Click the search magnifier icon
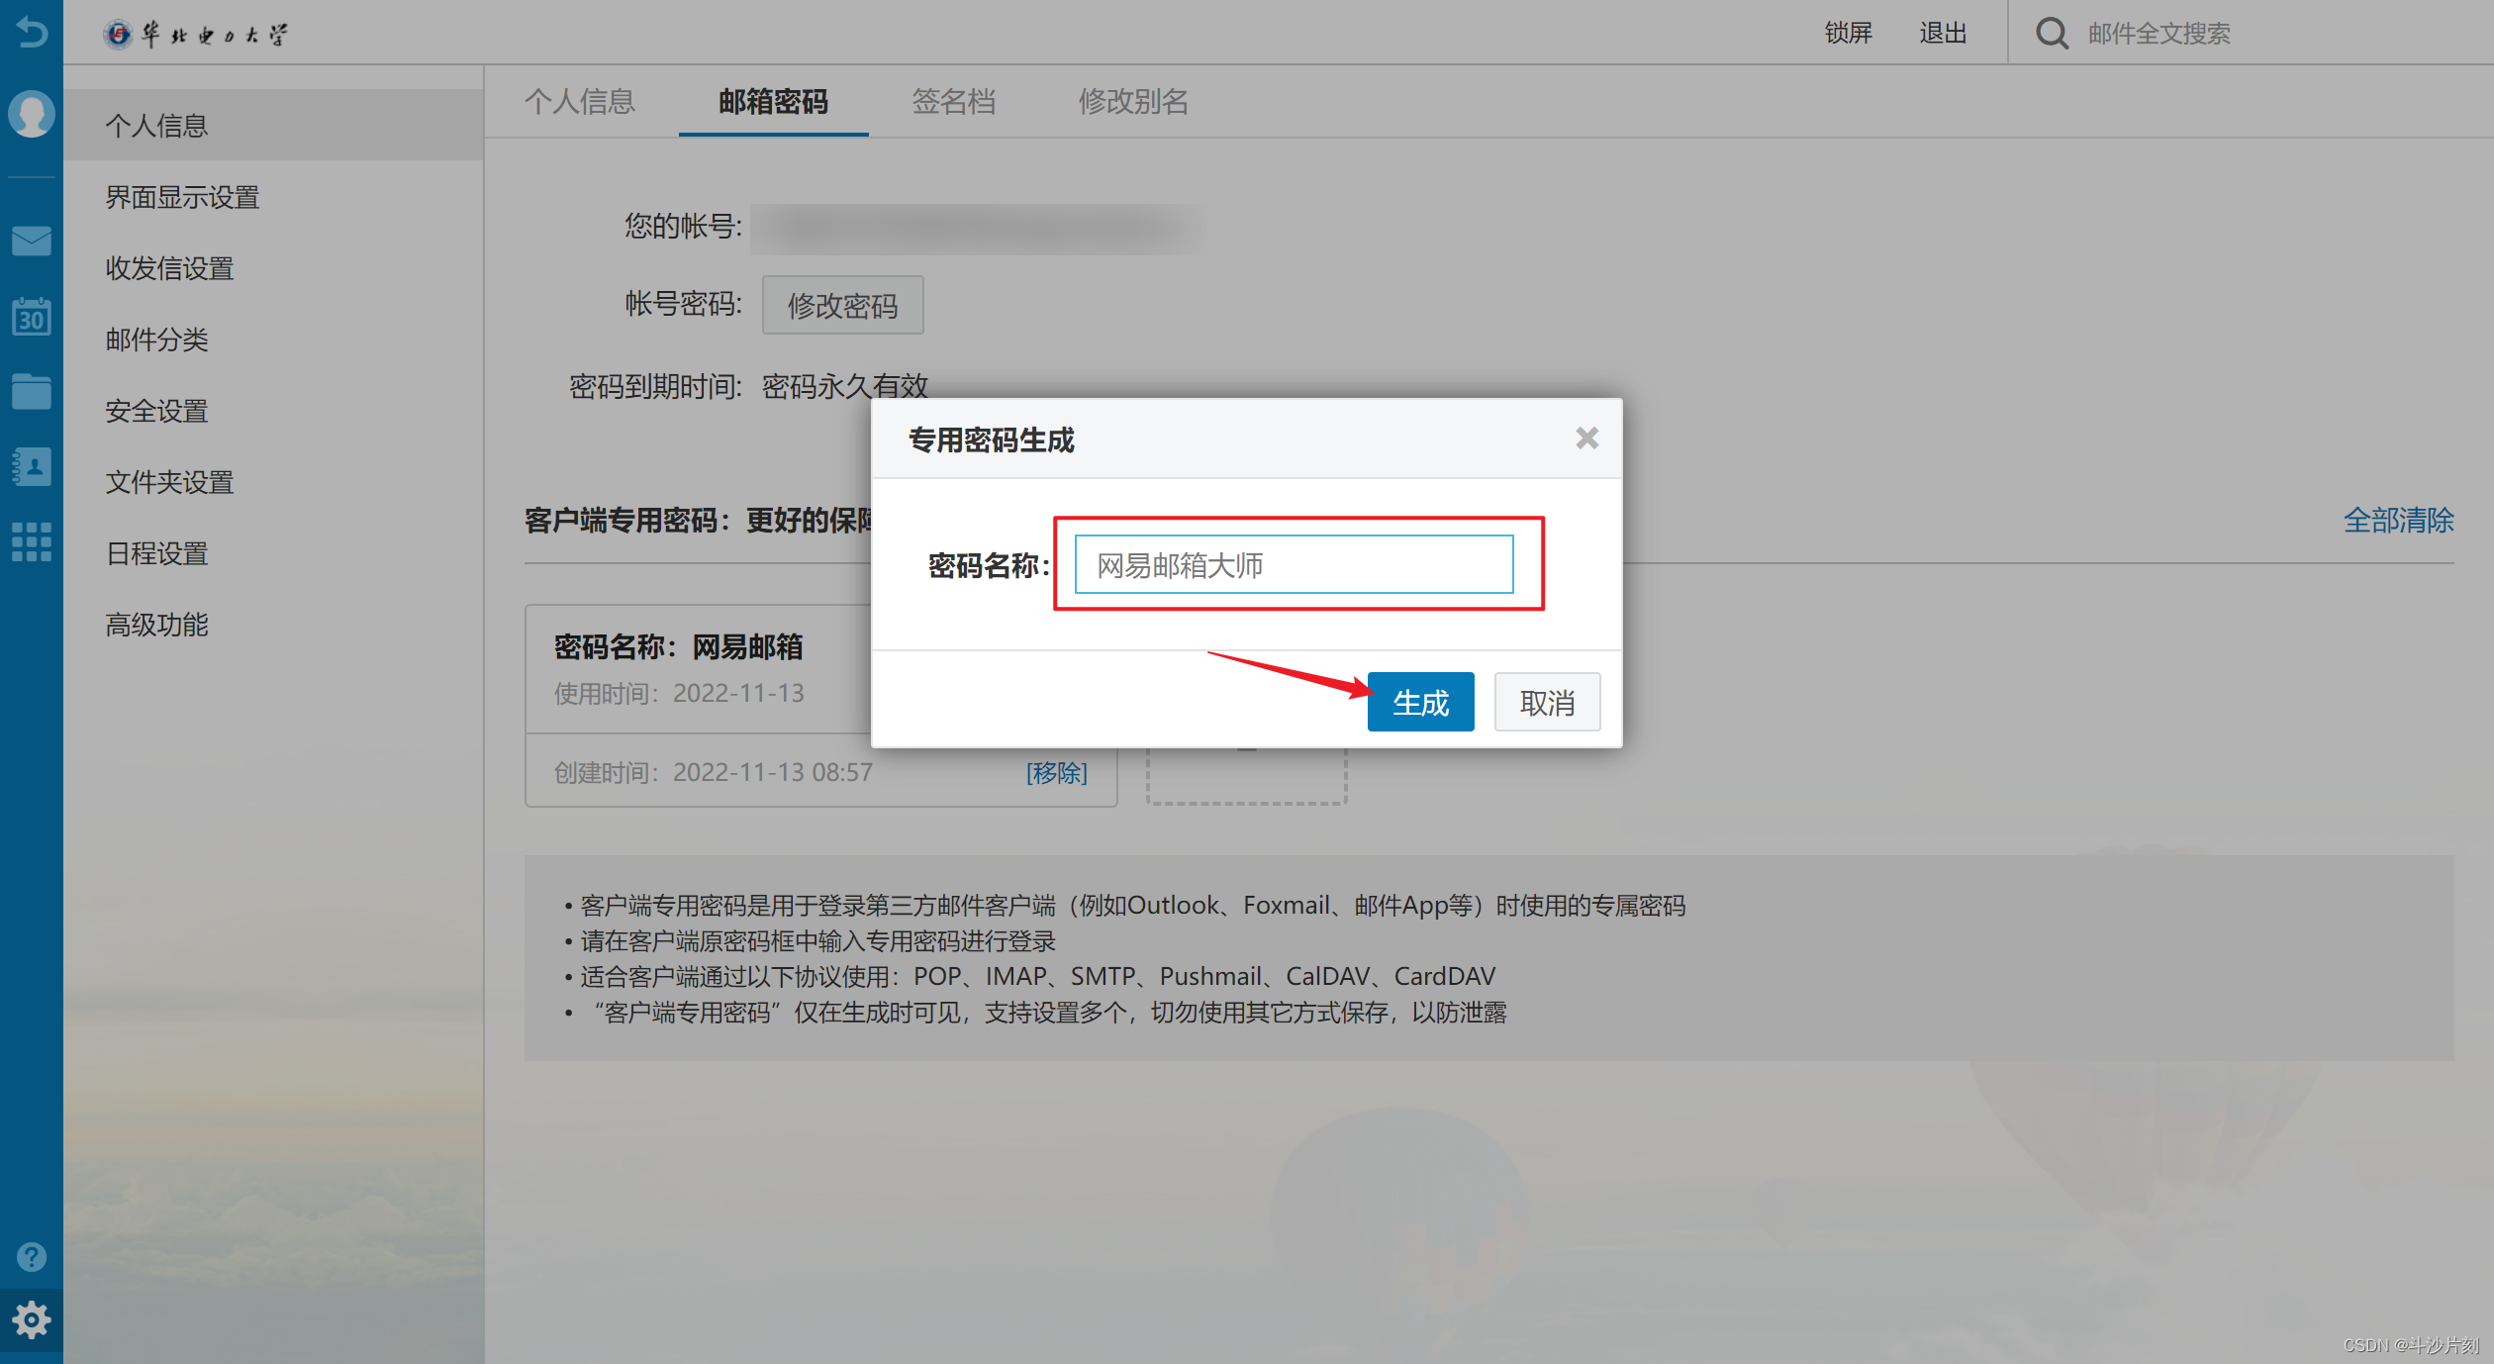The height and width of the screenshot is (1364, 2494). [x=2051, y=33]
